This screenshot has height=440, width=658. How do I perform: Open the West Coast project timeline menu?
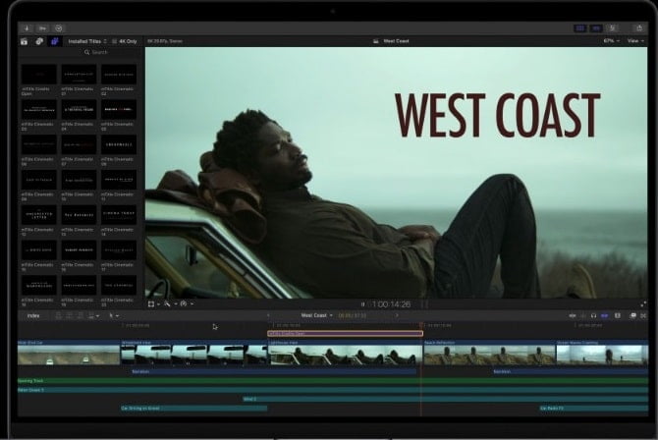pyautogui.click(x=315, y=315)
